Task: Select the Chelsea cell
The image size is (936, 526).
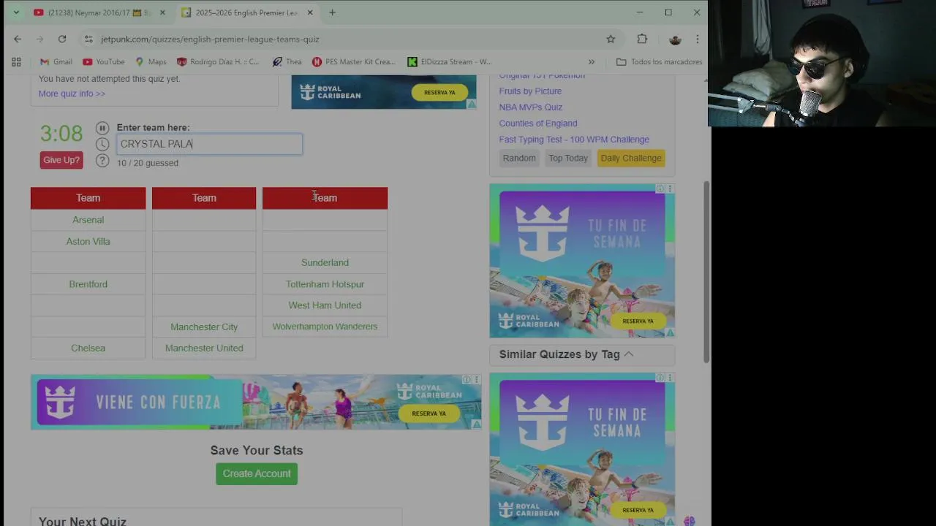Action: tap(88, 348)
